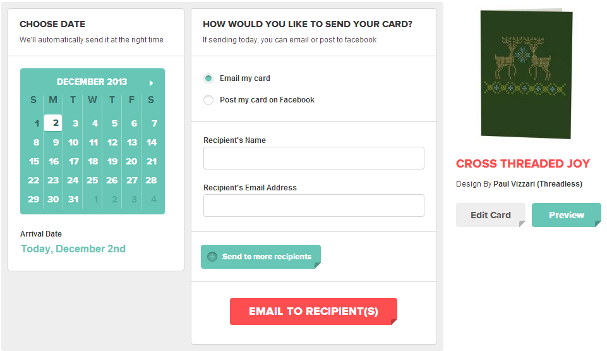Select December 9 on the calendar
This screenshot has width=607, height=351.
(55, 142)
